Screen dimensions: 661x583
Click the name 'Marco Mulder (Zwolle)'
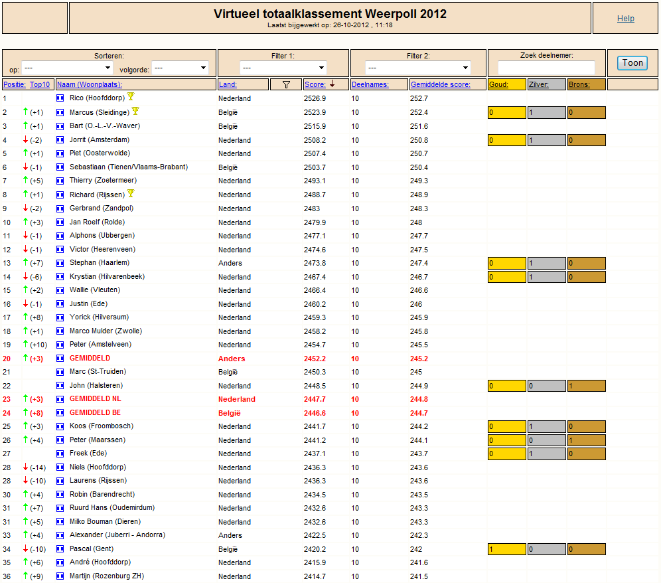[106, 331]
